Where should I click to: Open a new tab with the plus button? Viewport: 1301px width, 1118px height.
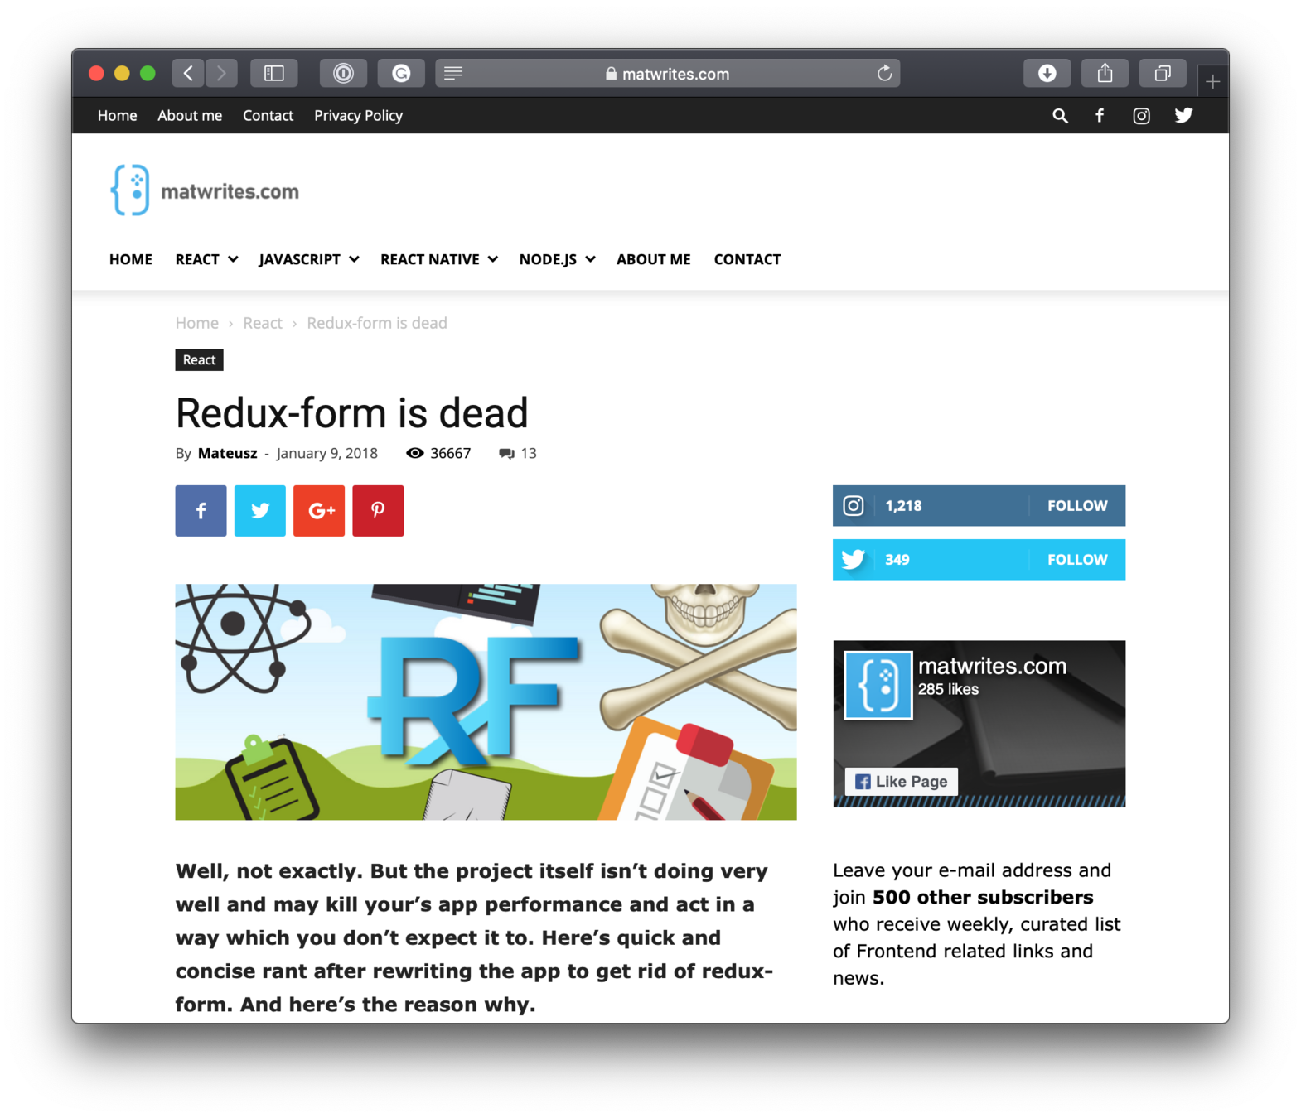pos(1212,81)
